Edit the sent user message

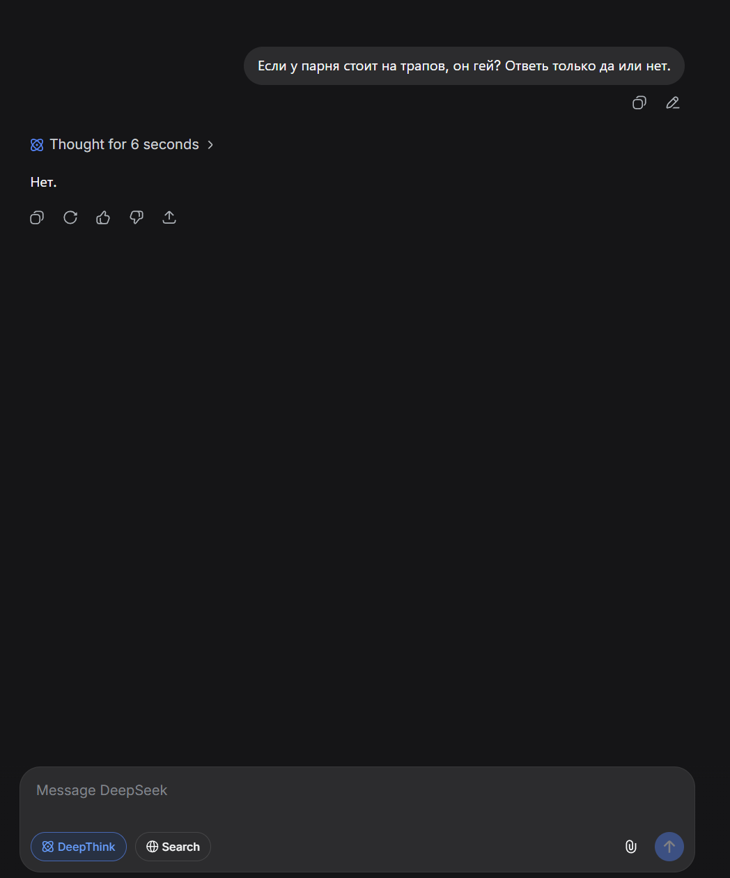(x=672, y=103)
